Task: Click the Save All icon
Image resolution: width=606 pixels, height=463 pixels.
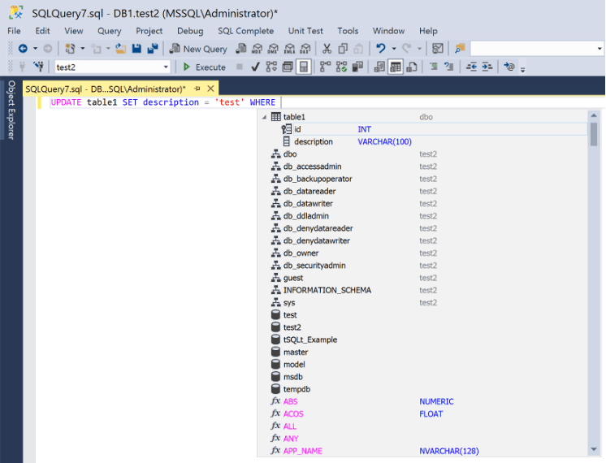Action: 153,48
